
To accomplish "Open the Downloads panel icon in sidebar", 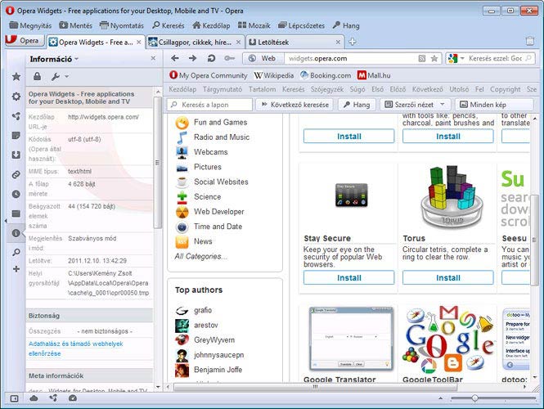I will pos(16,155).
